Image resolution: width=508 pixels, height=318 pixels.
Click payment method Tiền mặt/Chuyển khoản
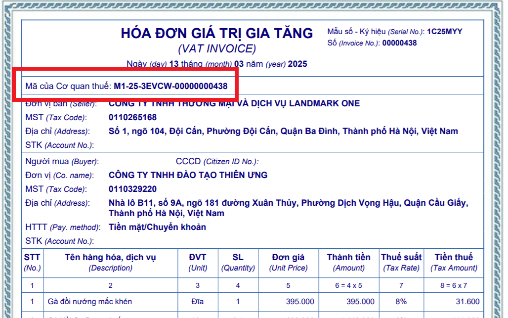tap(157, 227)
